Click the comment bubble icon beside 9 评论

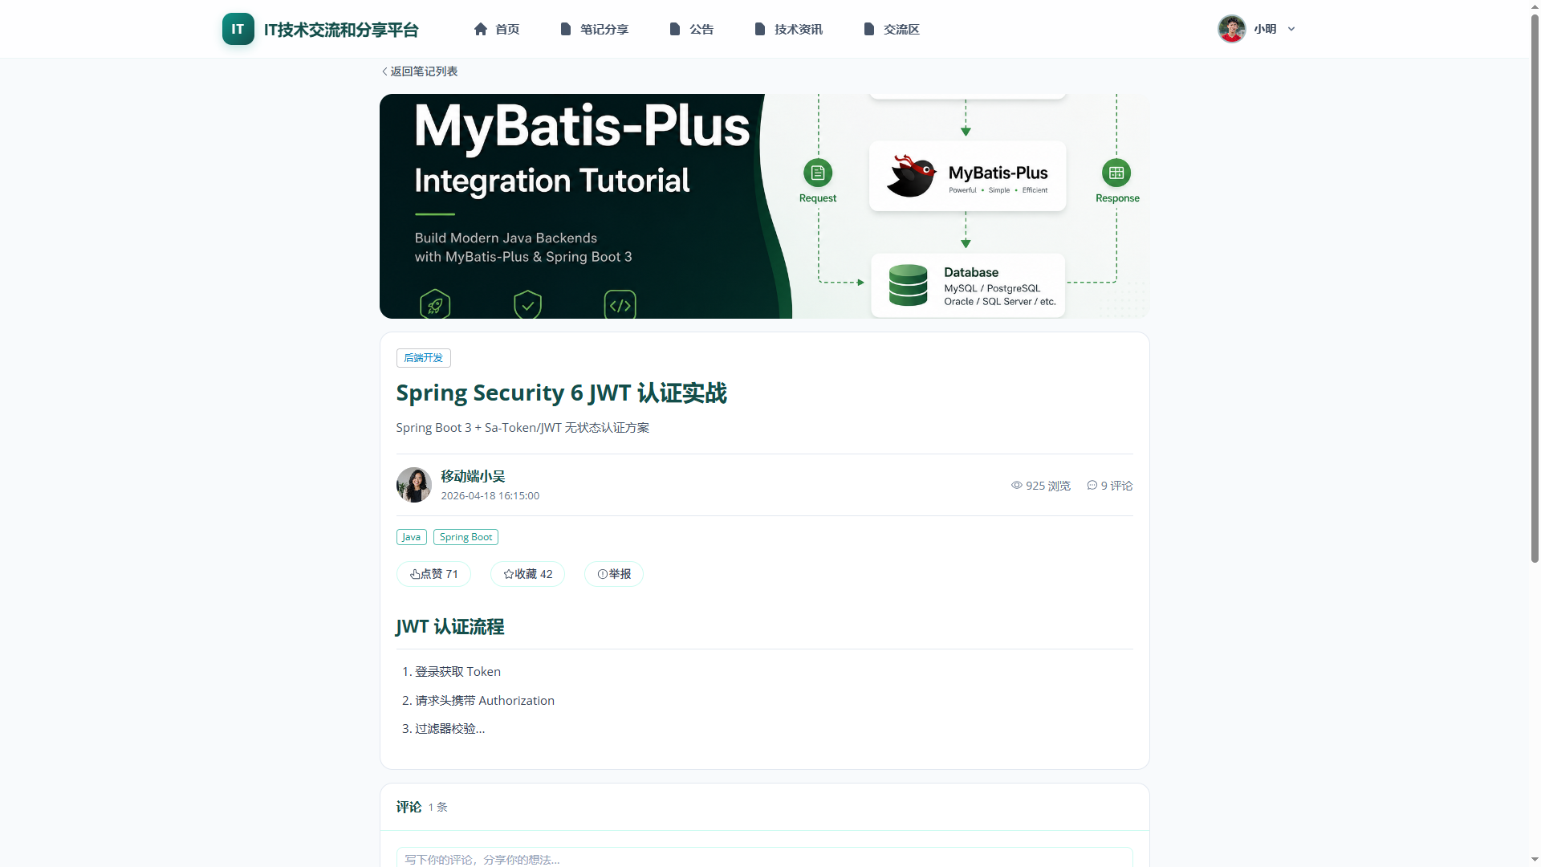click(x=1092, y=486)
